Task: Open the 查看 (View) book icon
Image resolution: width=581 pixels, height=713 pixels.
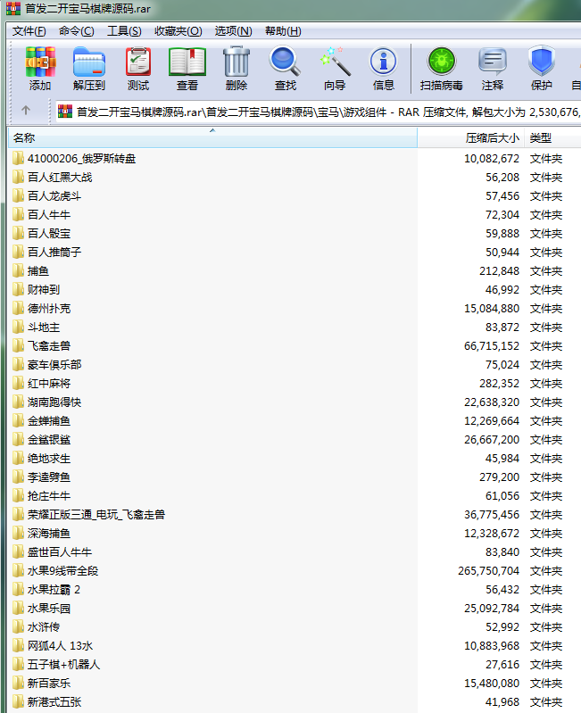Action: 187,68
